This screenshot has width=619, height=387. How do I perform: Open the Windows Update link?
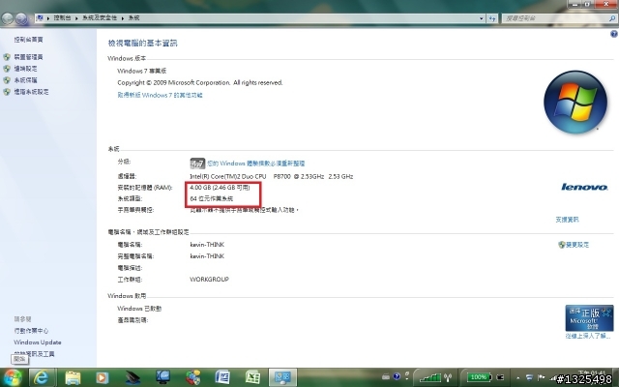[x=38, y=342]
